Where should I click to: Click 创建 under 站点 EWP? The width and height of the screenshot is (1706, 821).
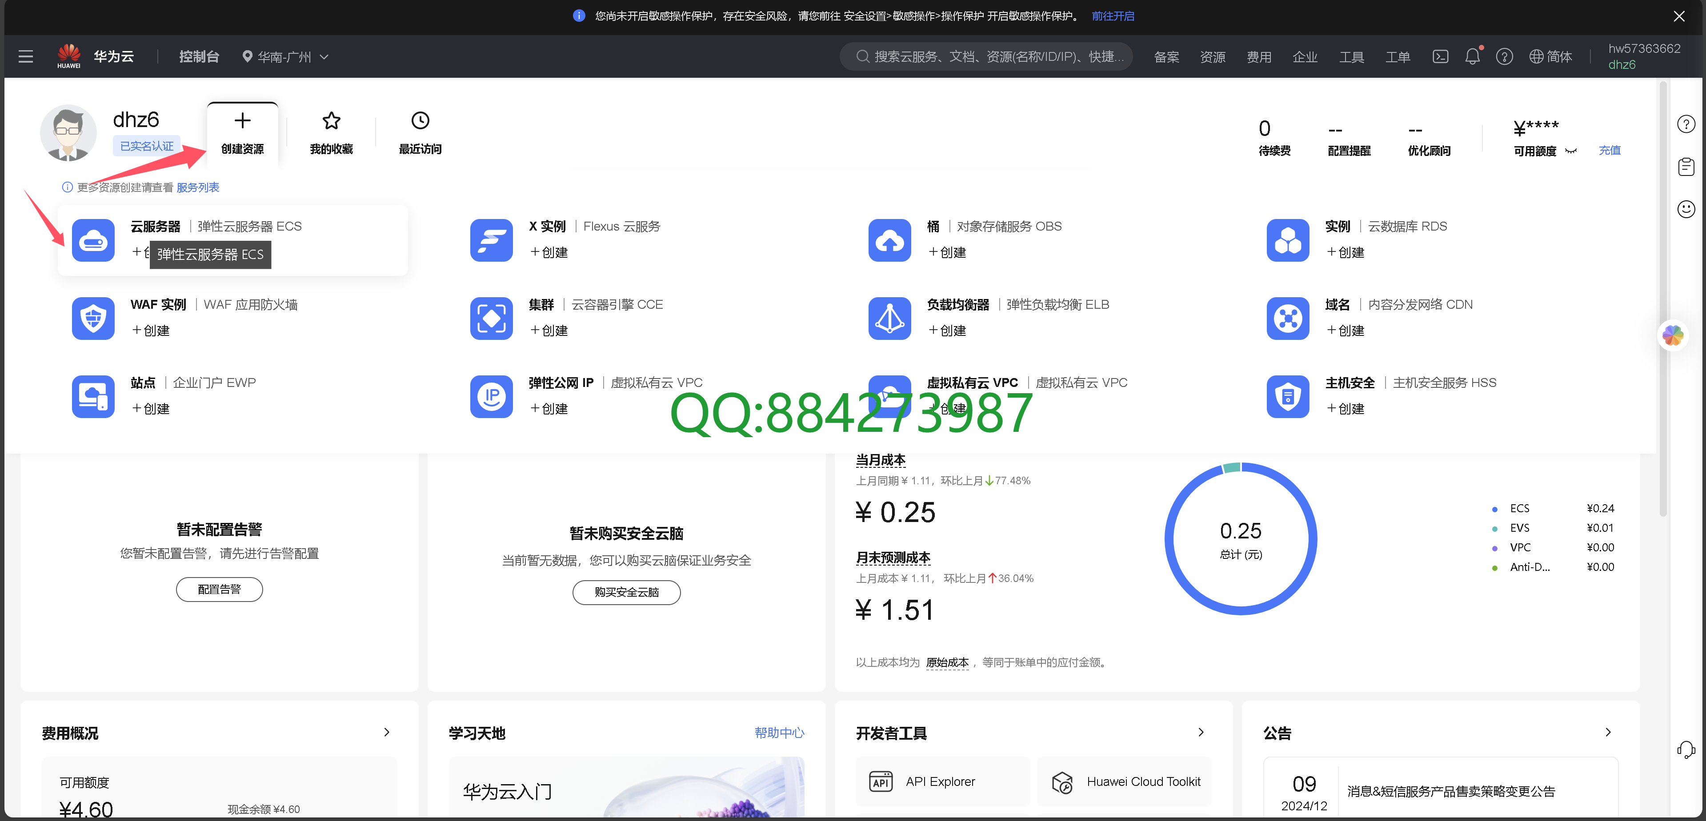[x=150, y=409]
